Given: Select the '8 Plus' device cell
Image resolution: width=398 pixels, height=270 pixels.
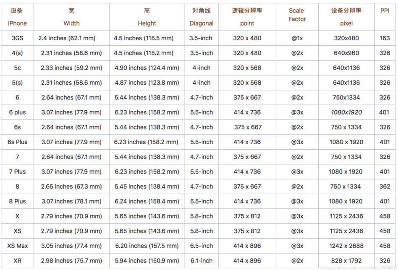Looking at the screenshot, I should (17, 201).
